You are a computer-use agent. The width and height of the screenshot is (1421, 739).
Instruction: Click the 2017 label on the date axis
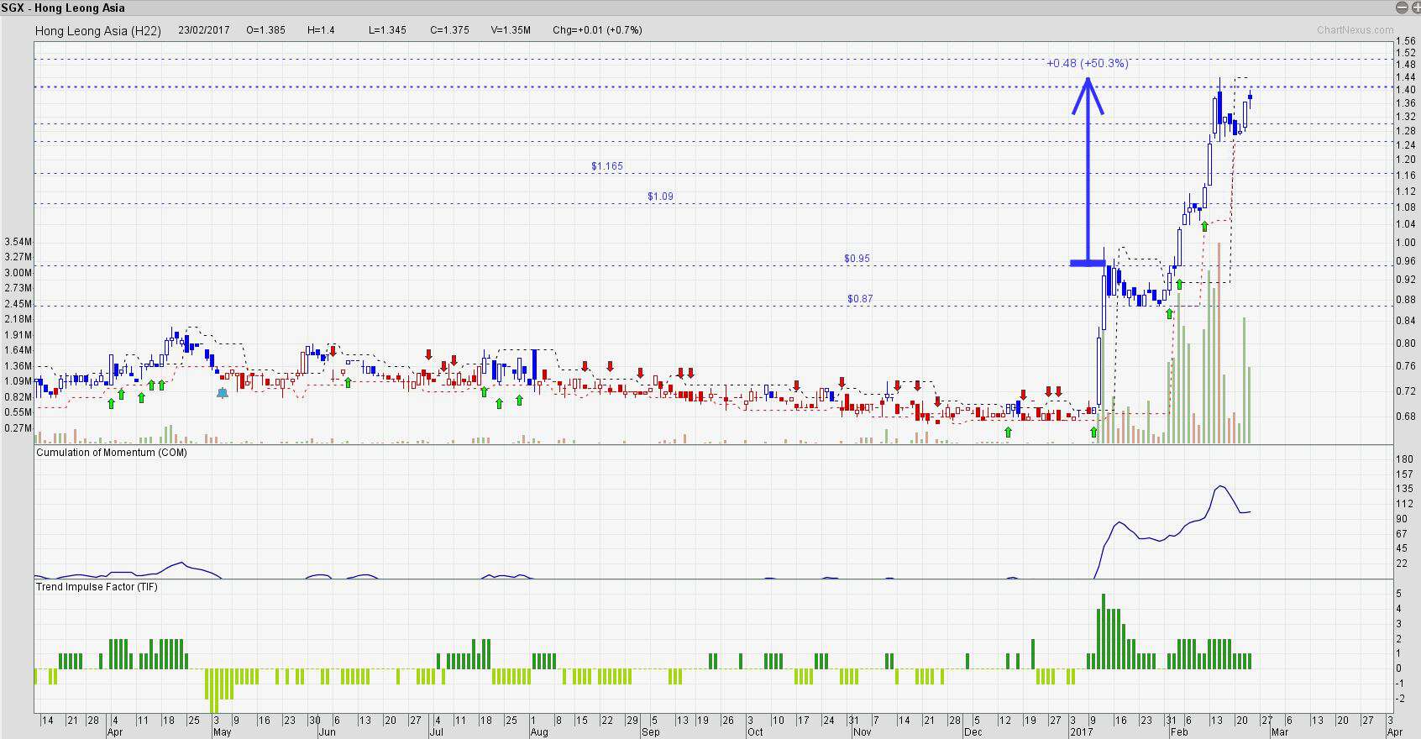(x=1082, y=731)
